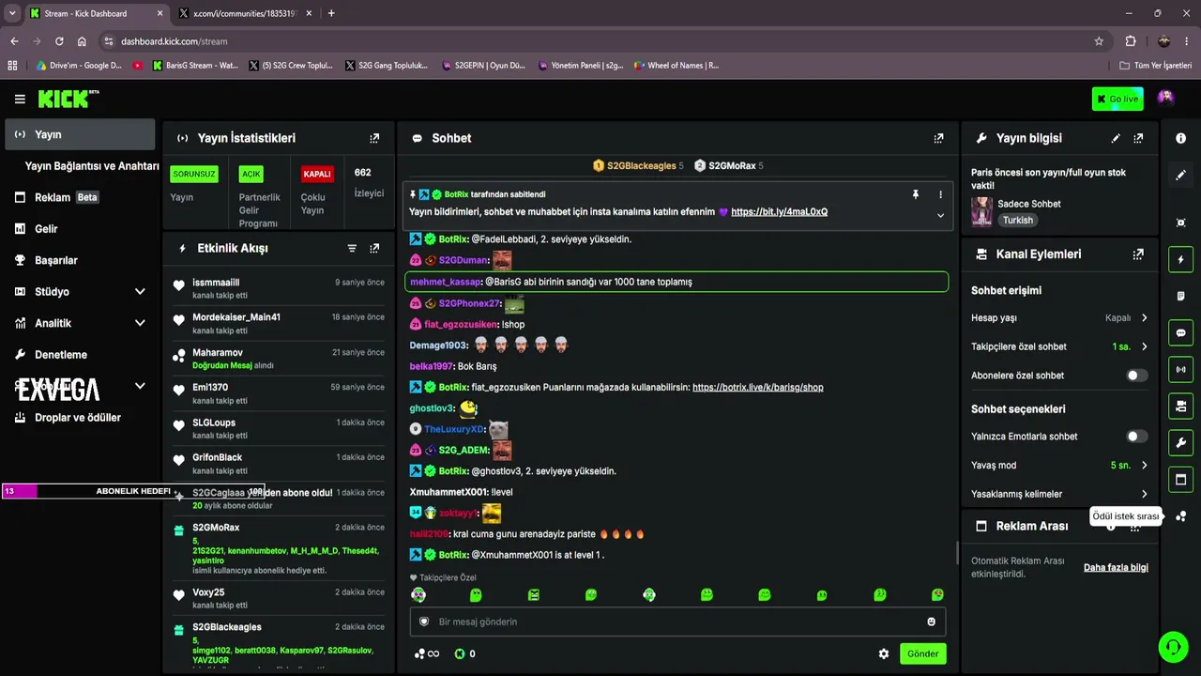
Task: Click the Kick logo
Action: tap(68, 99)
